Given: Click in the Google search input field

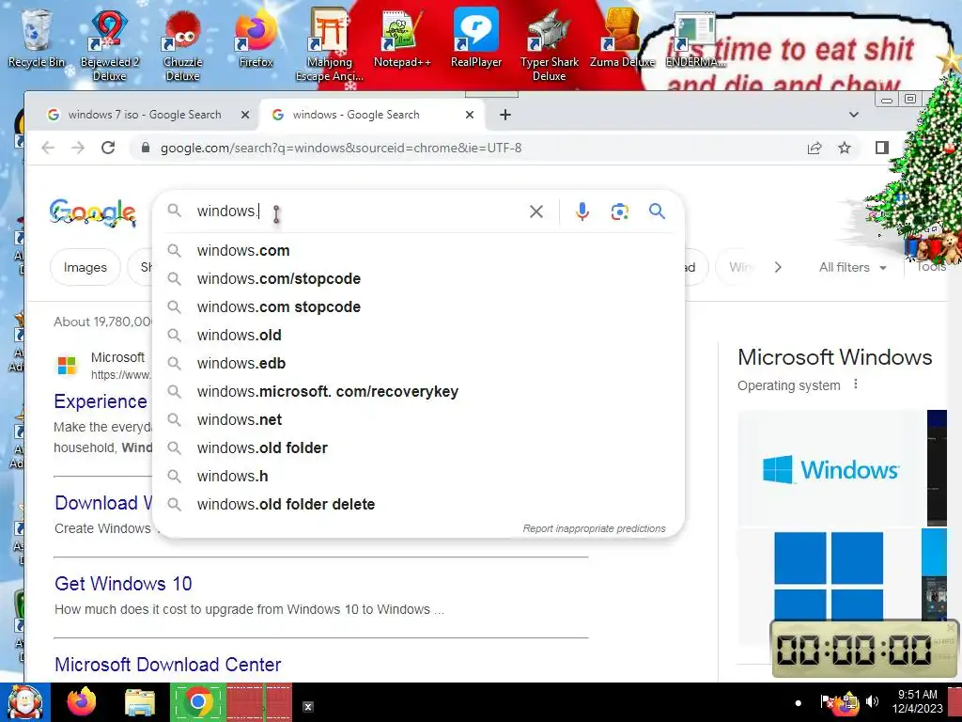Looking at the screenshot, I should point(359,212).
